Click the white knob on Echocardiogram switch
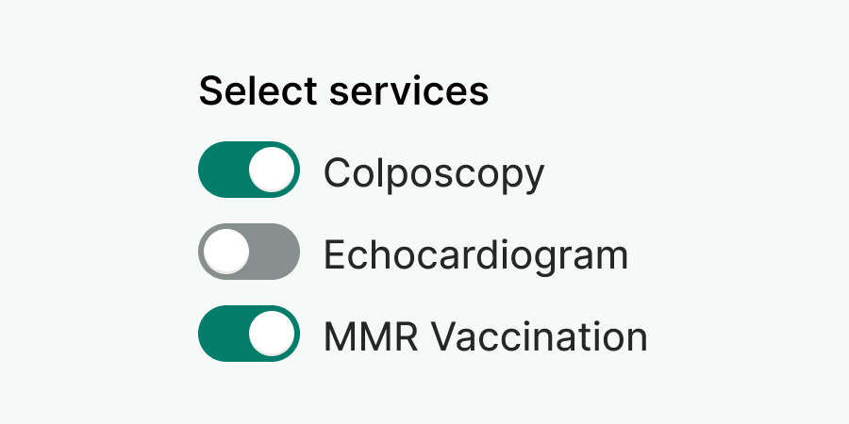The height and width of the screenshot is (424, 849). pos(226,253)
